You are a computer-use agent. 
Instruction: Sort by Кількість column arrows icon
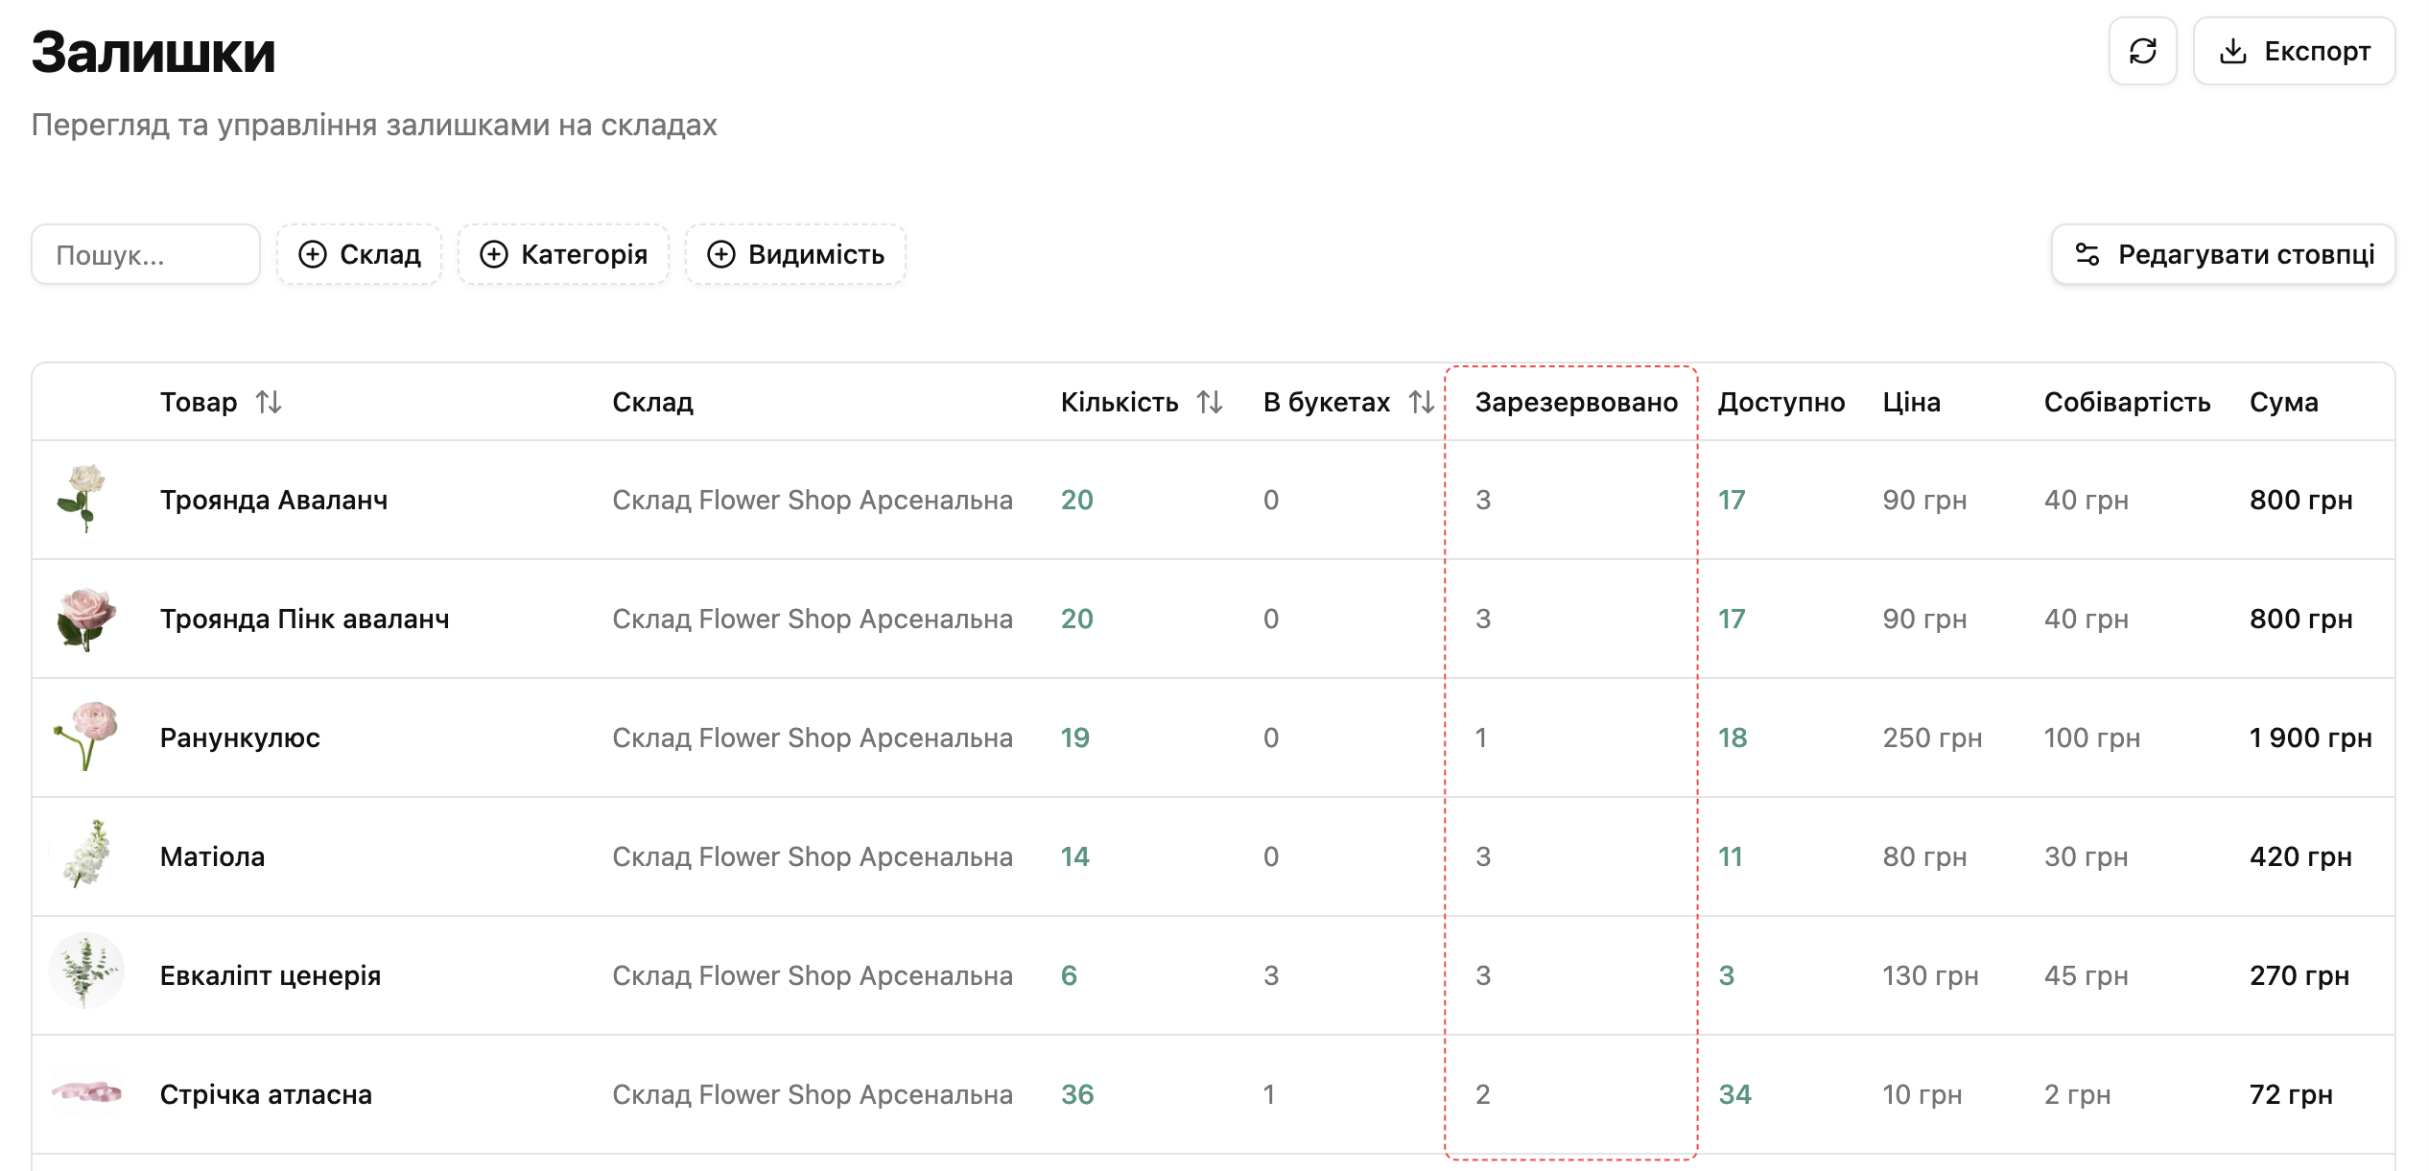(x=1210, y=402)
